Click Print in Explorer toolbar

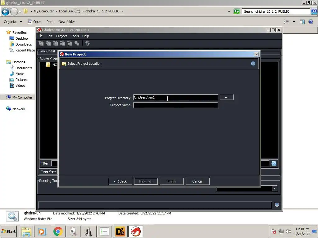[x=50, y=22]
